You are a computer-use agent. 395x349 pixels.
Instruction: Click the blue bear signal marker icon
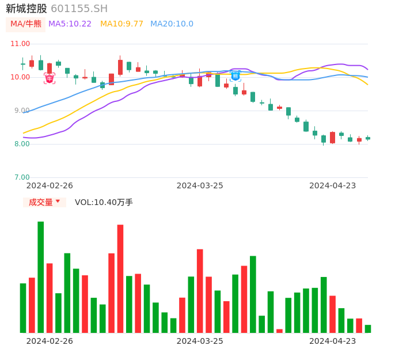[236, 76]
